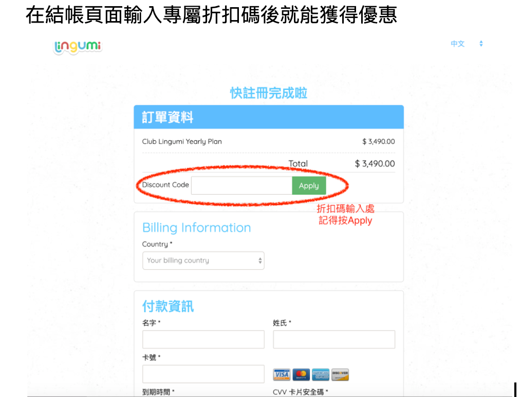Viewport: 522px width, 397px height.
Task: Click the 訂單資料 header
Action: (x=168, y=117)
